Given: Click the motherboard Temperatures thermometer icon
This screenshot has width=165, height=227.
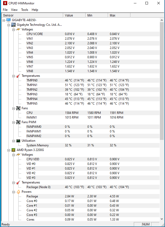Looking at the screenshot, I should click(x=18, y=76).
